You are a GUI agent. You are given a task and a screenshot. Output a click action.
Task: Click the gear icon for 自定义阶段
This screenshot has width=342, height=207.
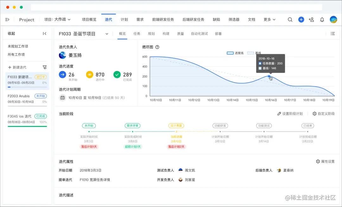(314, 114)
